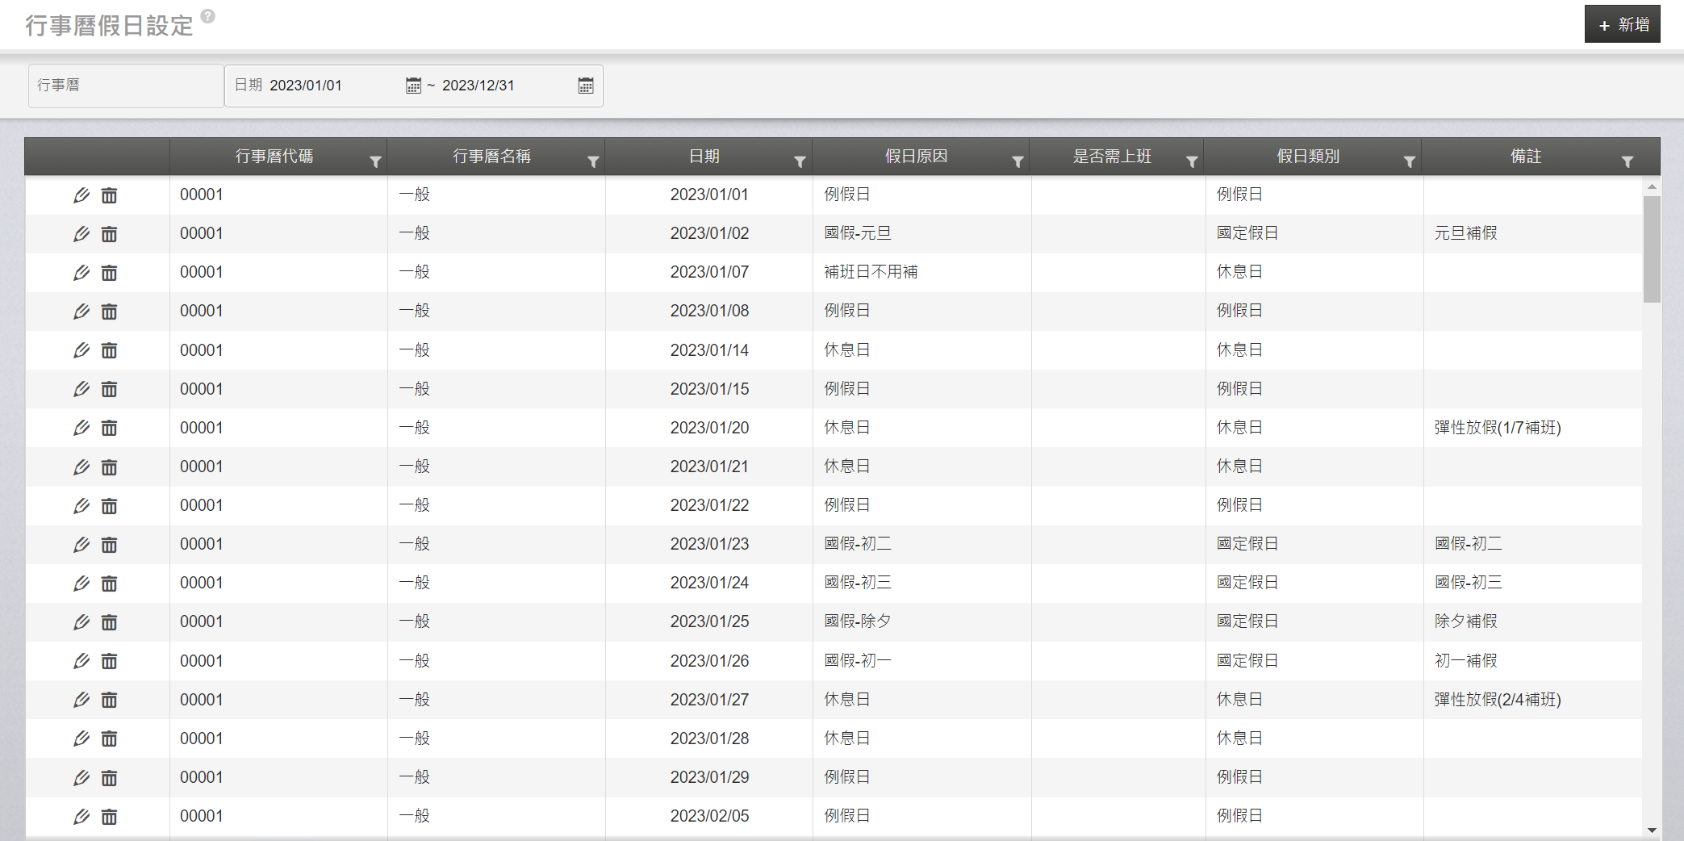Open filter for 是否需上班 column

[x=1191, y=161]
